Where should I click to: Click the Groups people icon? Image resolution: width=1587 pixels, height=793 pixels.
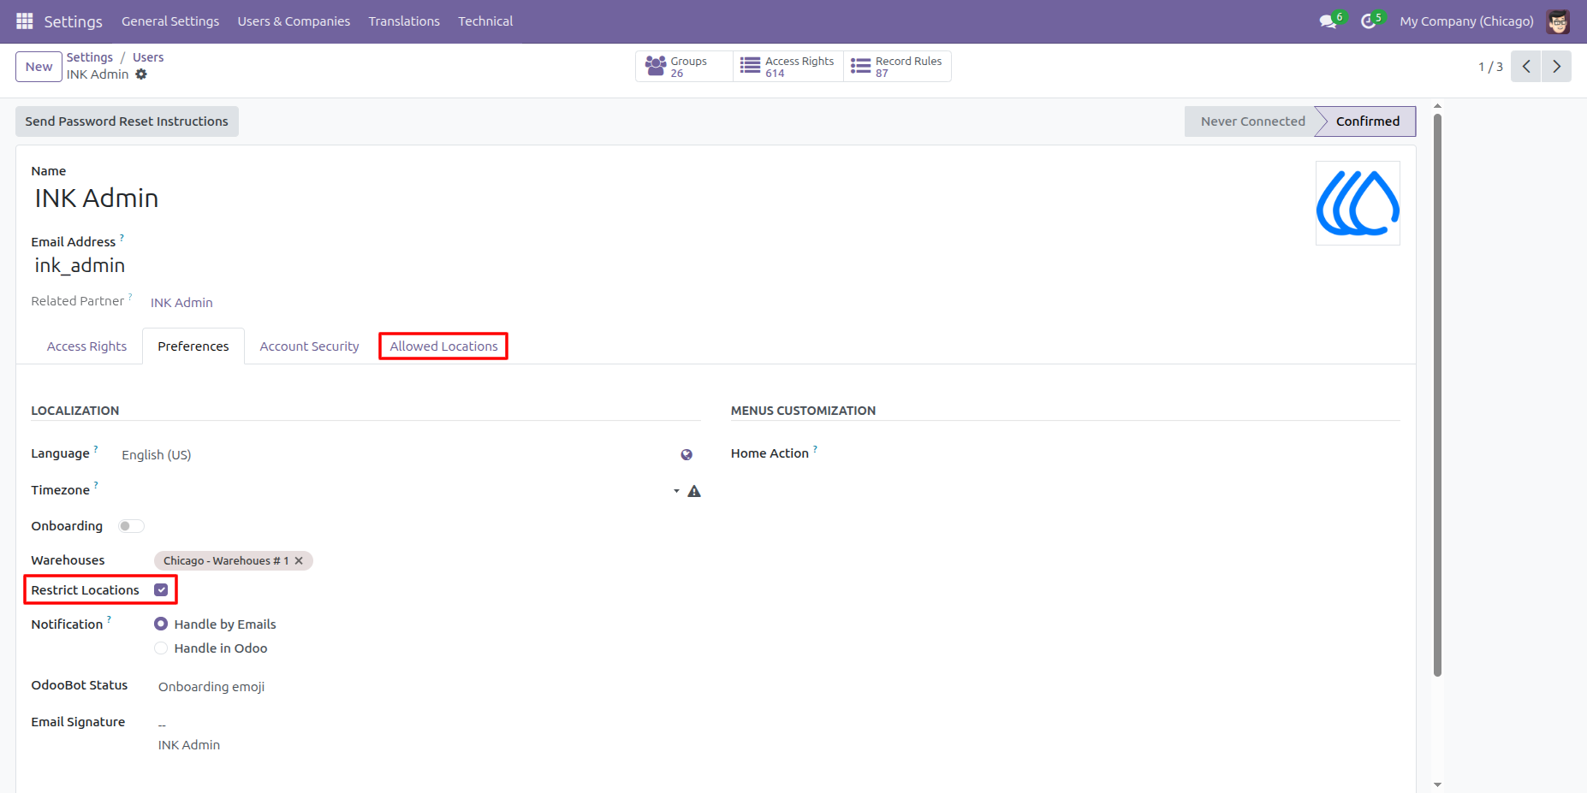point(656,66)
